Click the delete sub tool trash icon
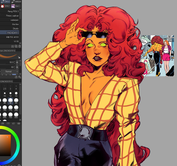 [20, 46]
